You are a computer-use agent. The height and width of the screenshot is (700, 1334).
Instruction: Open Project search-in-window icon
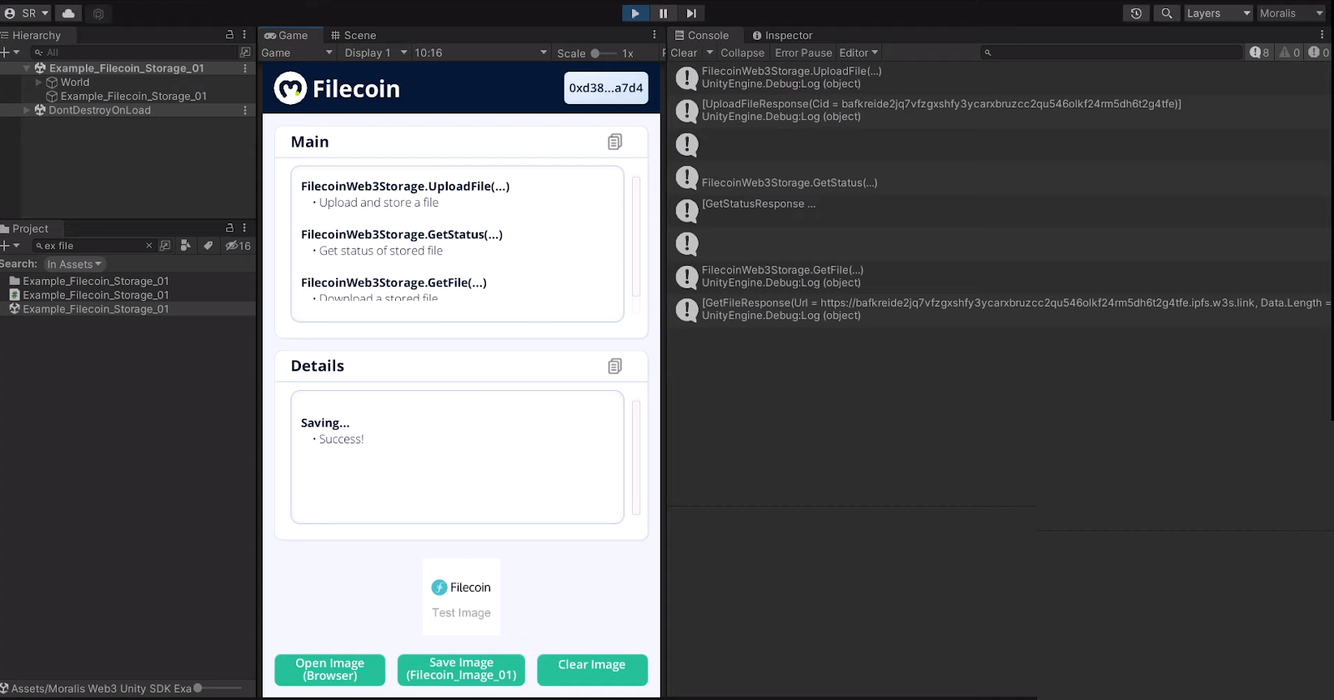165,246
